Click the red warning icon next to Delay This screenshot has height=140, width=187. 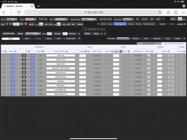point(85,51)
